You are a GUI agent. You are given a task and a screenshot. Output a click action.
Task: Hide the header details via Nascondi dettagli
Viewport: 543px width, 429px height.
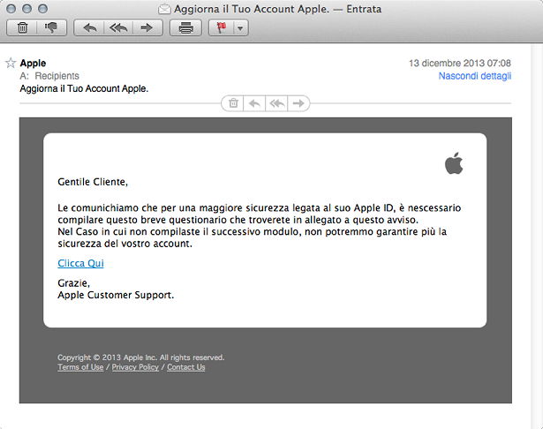(474, 77)
